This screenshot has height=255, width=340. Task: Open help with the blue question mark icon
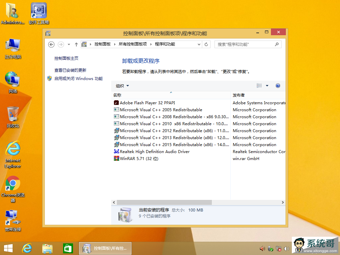(278, 86)
